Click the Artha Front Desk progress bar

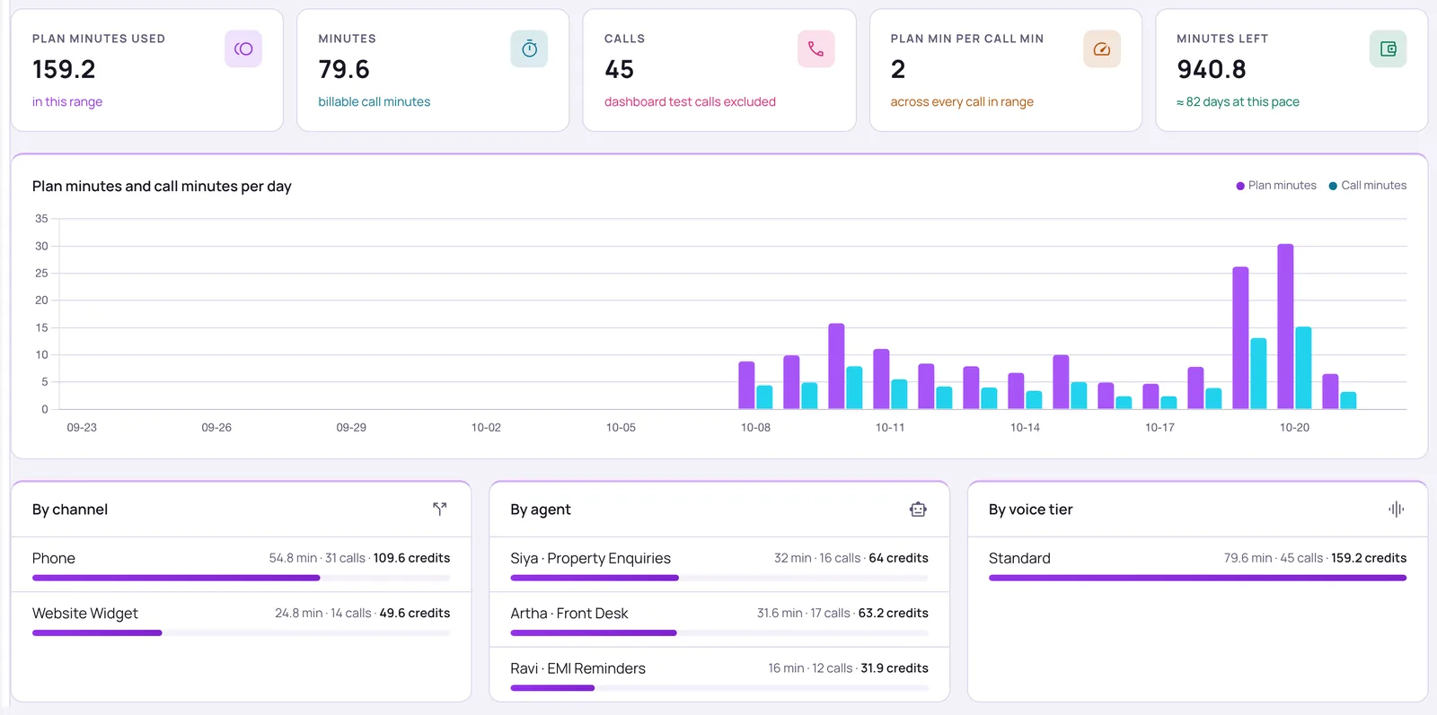[719, 633]
